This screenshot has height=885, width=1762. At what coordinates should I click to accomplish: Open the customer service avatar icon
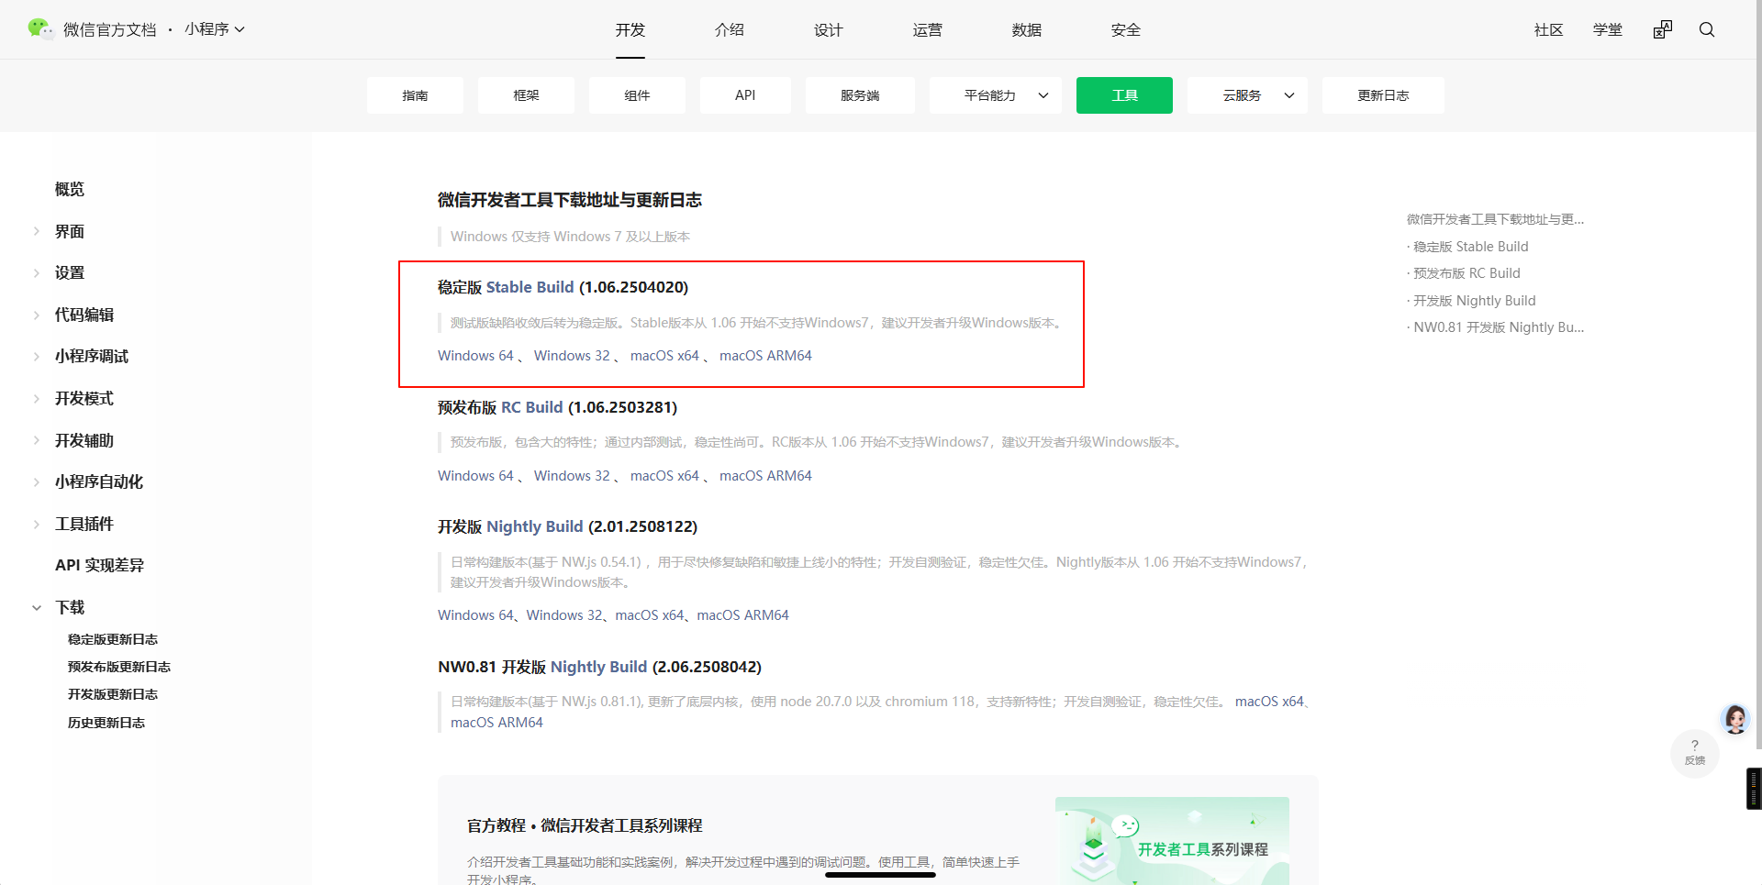click(1735, 719)
